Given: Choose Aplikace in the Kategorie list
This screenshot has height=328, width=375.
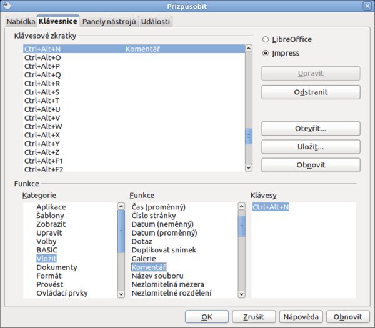Looking at the screenshot, I should click(x=51, y=207).
